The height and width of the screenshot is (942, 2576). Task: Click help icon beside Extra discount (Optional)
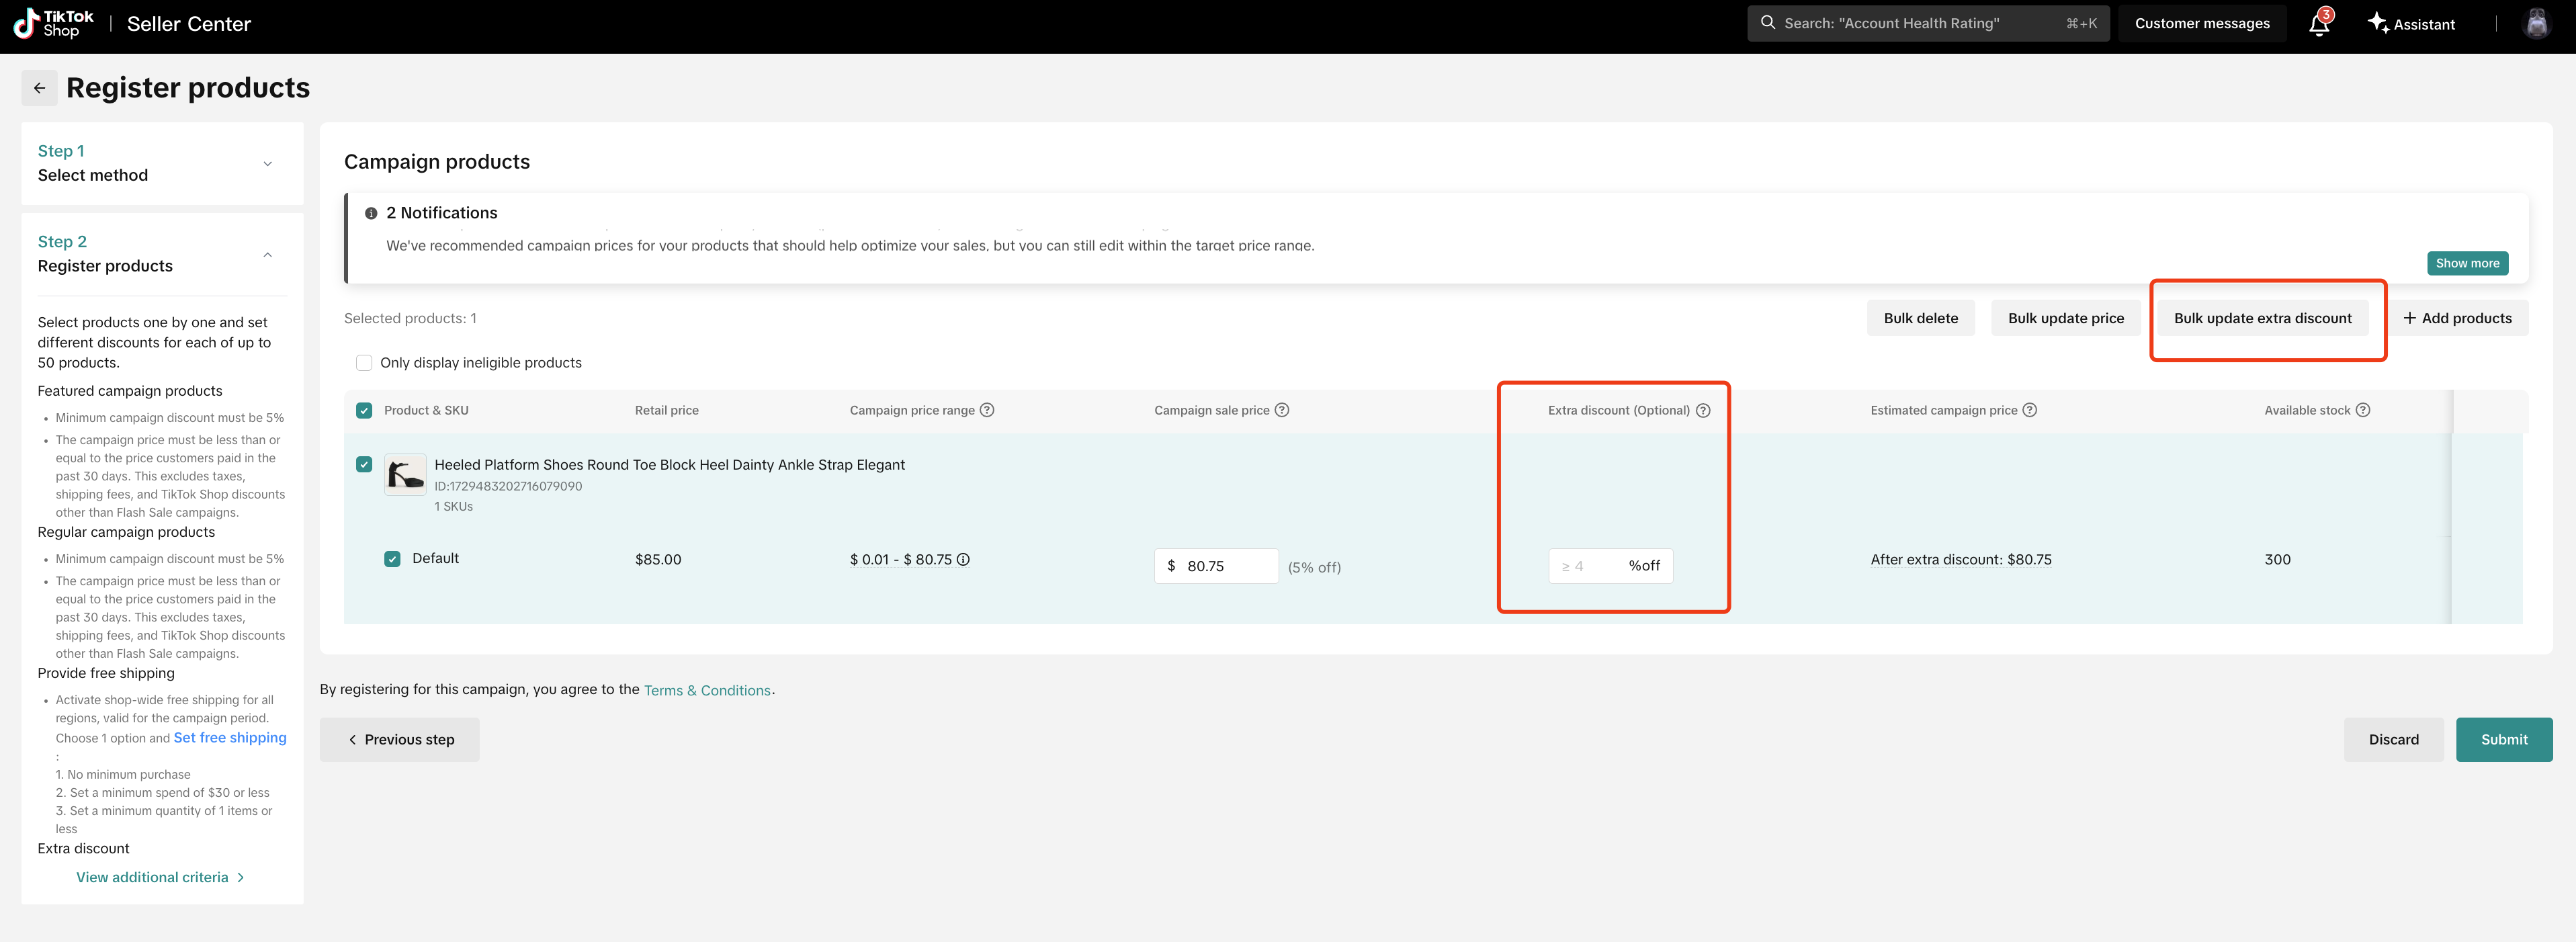click(1703, 410)
